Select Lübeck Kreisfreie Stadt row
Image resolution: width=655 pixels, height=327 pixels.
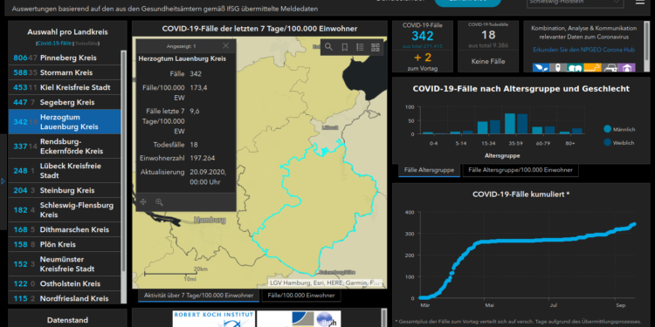click(65, 171)
